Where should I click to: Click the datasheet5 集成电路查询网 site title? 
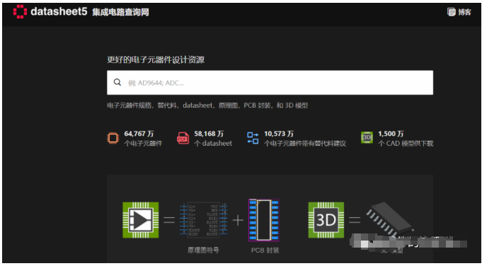pos(90,12)
